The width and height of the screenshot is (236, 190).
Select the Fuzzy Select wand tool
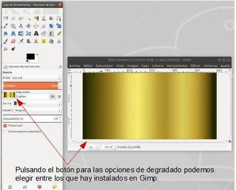[x=29, y=18]
